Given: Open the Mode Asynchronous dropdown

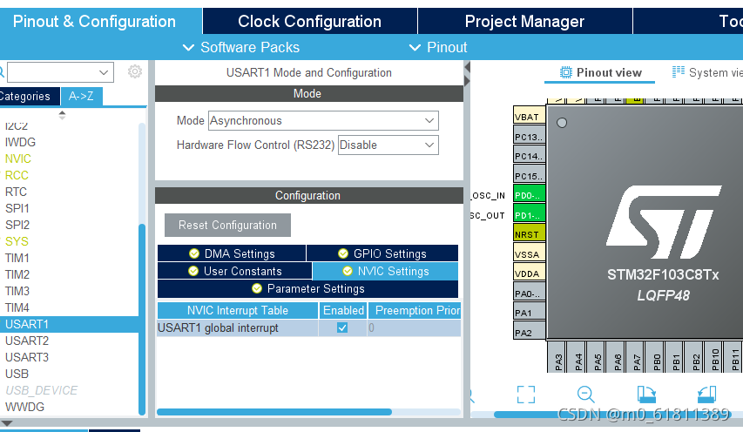Looking at the screenshot, I should coord(429,121).
